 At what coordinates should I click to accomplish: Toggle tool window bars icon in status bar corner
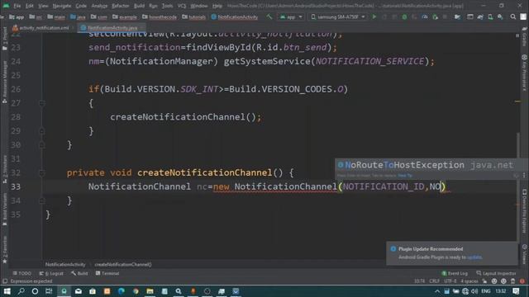(4, 281)
